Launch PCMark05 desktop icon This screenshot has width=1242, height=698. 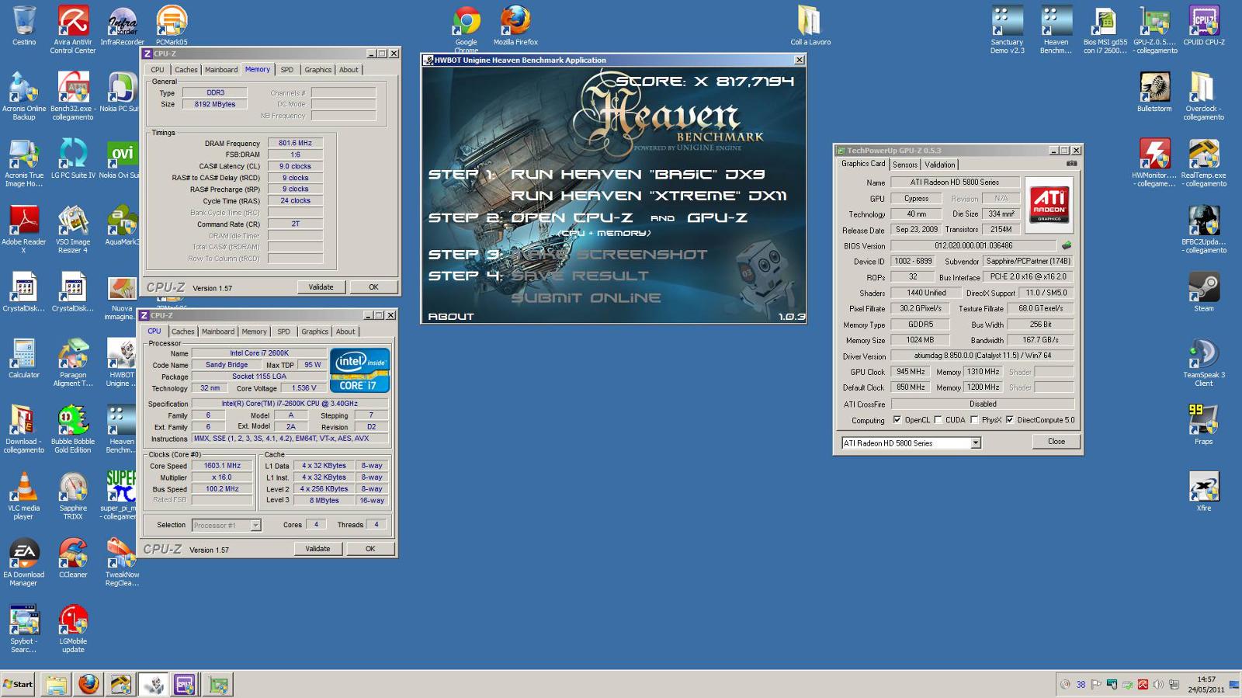pos(172,26)
